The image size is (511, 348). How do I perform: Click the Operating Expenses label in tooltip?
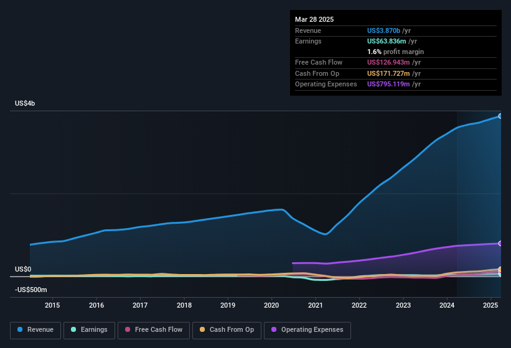coord(326,85)
